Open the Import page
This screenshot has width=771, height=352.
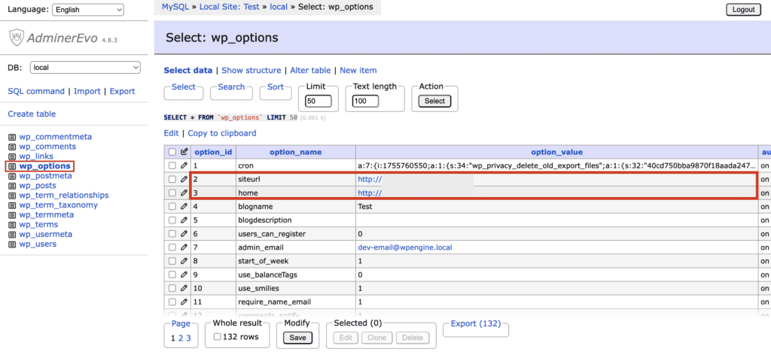(87, 91)
